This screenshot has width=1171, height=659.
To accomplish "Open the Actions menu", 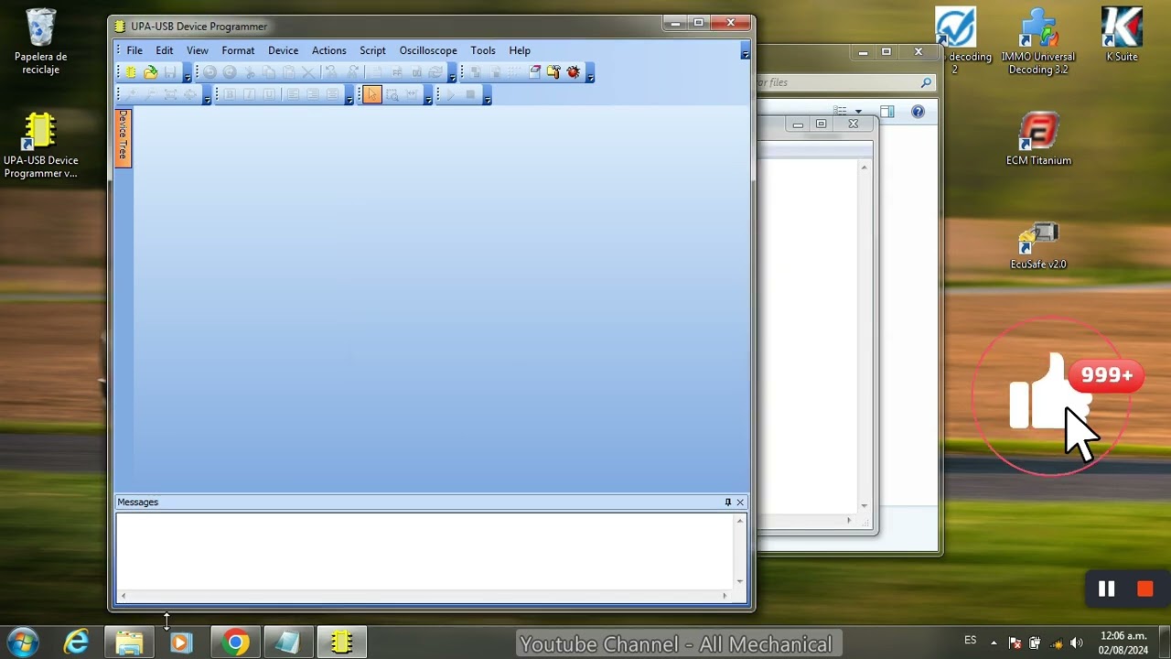I will [328, 50].
